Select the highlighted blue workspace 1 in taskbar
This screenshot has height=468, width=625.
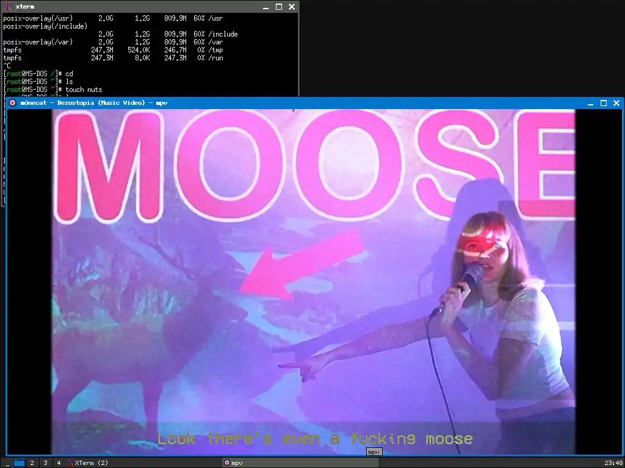point(19,463)
